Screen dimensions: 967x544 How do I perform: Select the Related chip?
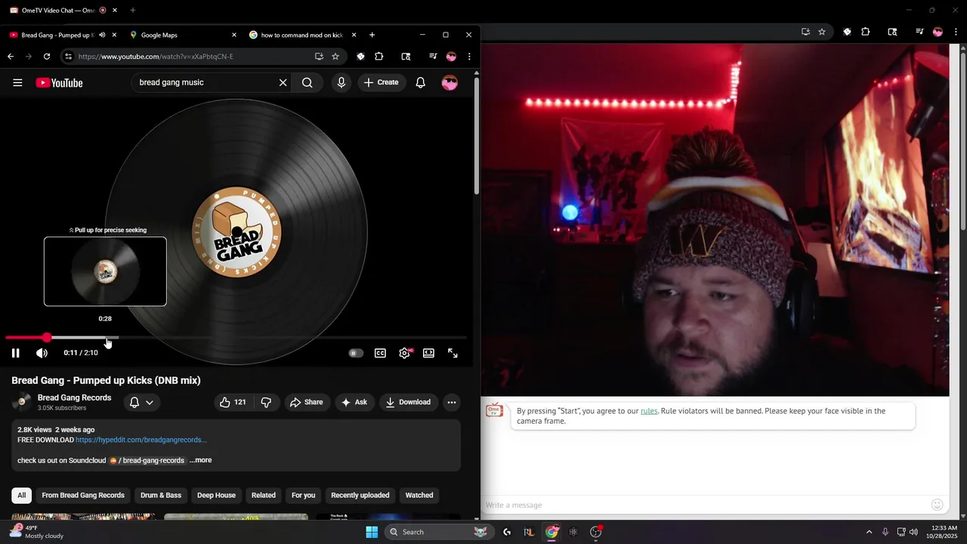click(264, 496)
